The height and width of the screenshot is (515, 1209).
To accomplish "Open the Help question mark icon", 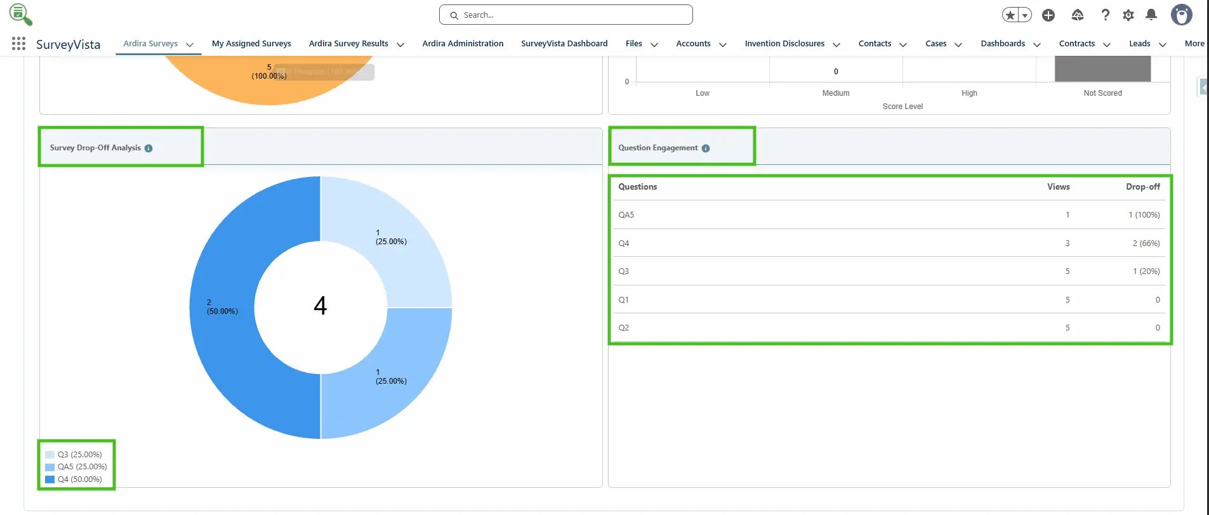I will pos(1106,15).
